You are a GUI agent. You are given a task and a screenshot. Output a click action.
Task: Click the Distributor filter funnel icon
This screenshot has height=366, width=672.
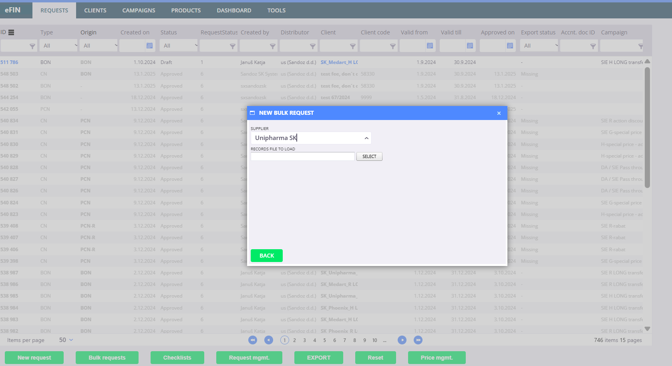313,46
